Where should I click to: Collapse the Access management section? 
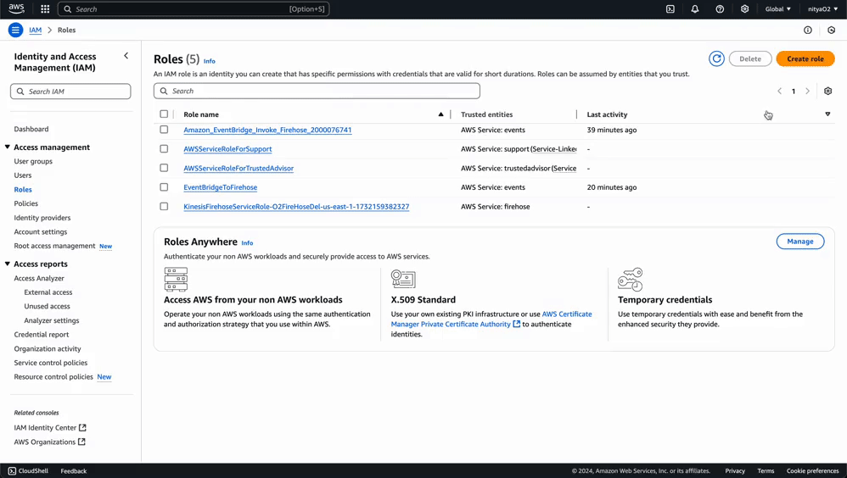pos(8,147)
